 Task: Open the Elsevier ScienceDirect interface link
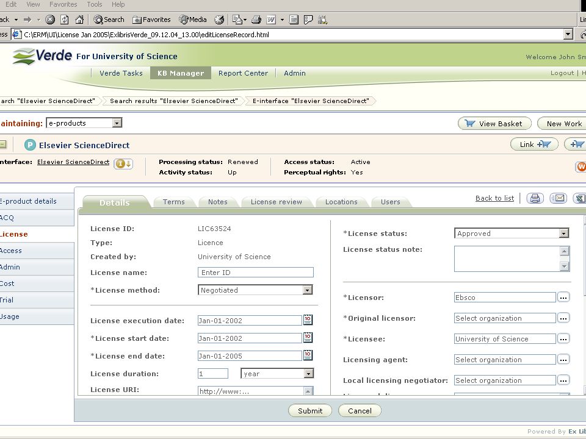[x=73, y=162]
